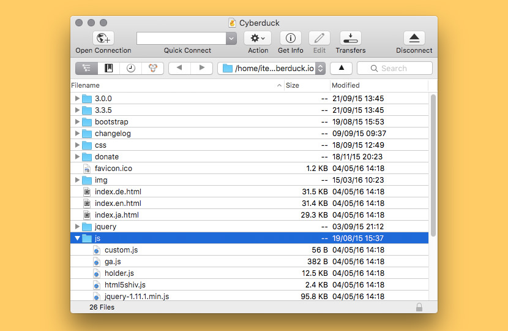Switch to the Bonjour view
This screenshot has height=331, width=508.
pos(152,68)
